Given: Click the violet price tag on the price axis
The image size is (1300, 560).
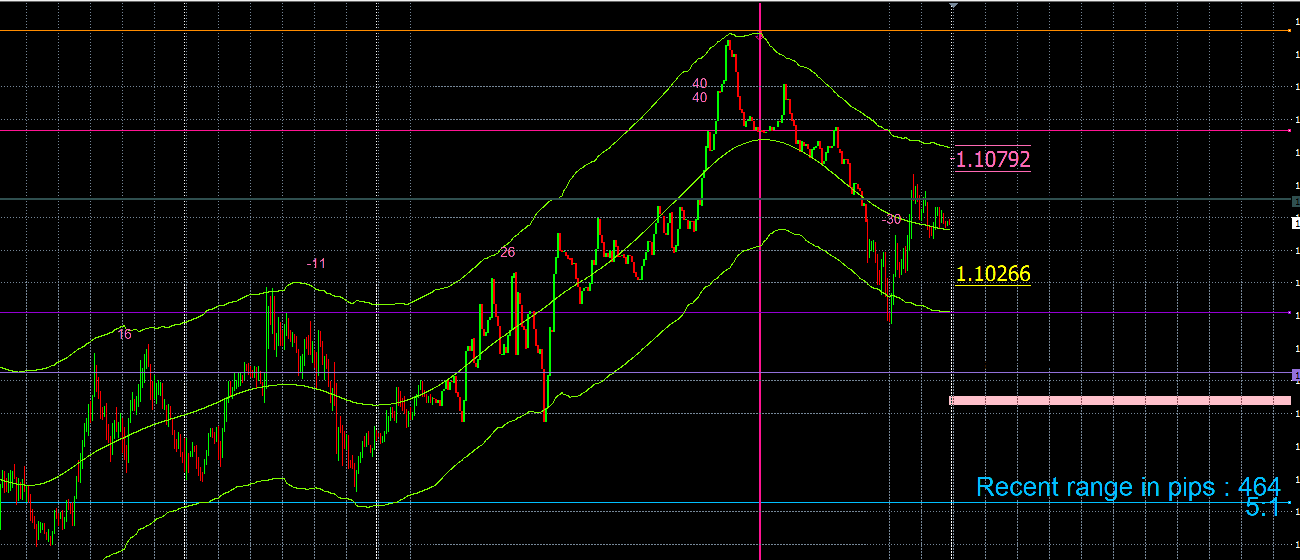Looking at the screenshot, I should pyautogui.click(x=1295, y=375).
